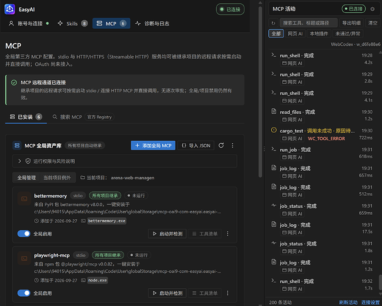Filter activity by Failed/Abnormal
The image size is (382, 306).
pos(348,34)
